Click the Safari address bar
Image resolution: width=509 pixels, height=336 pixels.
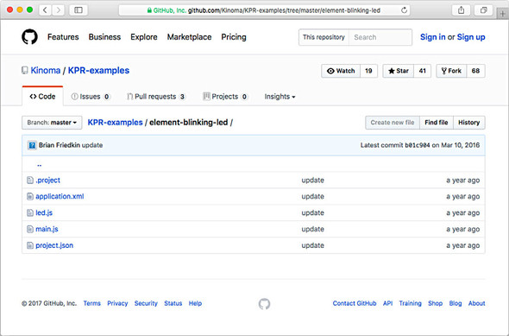[264, 10]
